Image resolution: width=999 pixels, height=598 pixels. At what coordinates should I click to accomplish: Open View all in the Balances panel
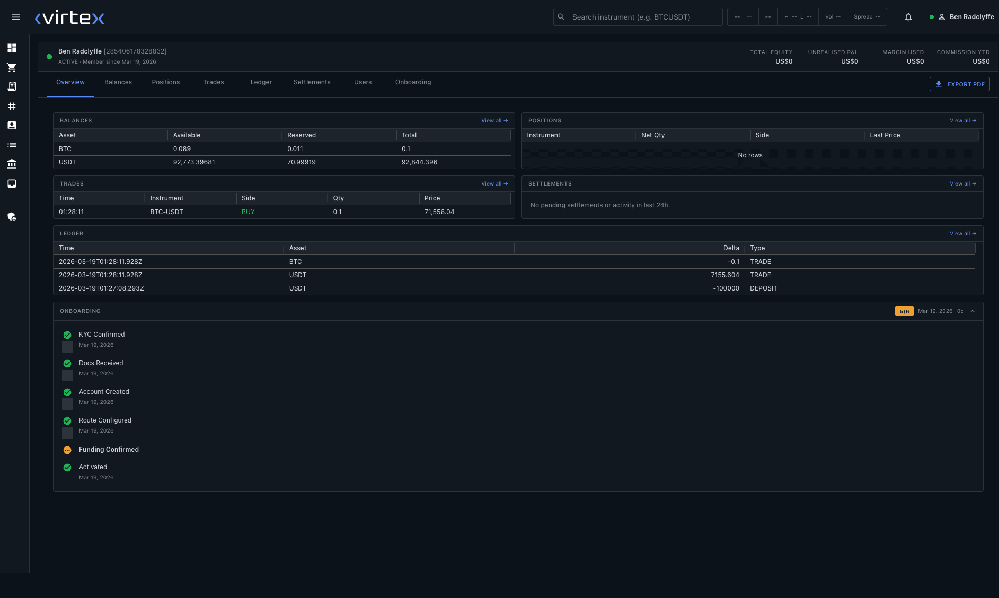pyautogui.click(x=494, y=120)
